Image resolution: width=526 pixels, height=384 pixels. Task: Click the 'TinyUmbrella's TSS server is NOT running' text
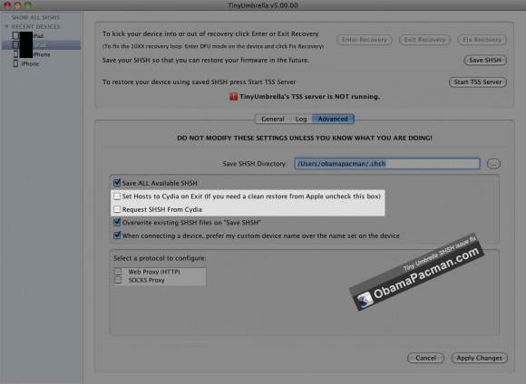click(x=309, y=97)
